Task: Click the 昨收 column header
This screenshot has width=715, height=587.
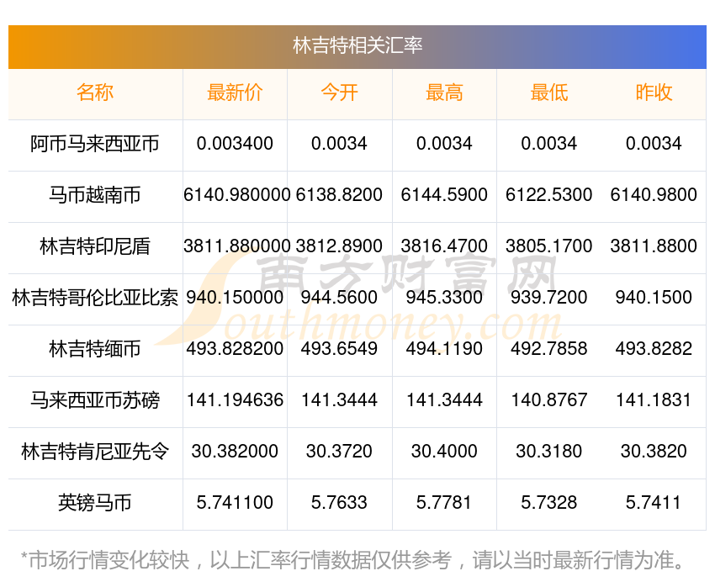Action: pos(654,93)
